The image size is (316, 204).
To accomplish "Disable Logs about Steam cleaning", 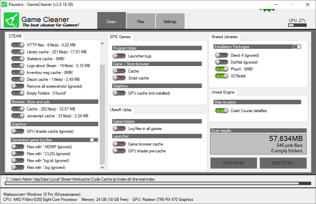I will [18, 65].
